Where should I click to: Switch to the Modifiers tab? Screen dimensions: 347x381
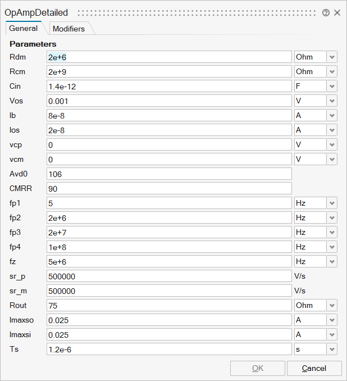point(69,29)
